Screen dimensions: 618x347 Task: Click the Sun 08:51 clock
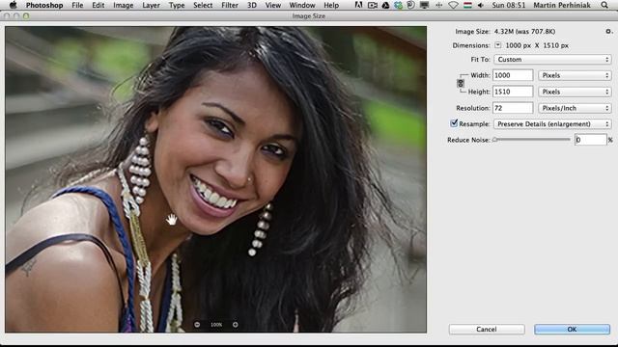tap(509, 5)
